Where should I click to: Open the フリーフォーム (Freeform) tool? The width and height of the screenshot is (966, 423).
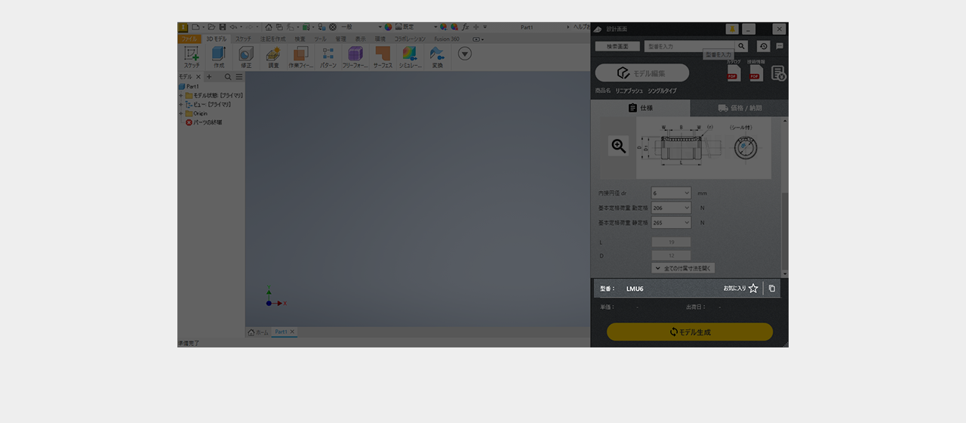pos(355,54)
